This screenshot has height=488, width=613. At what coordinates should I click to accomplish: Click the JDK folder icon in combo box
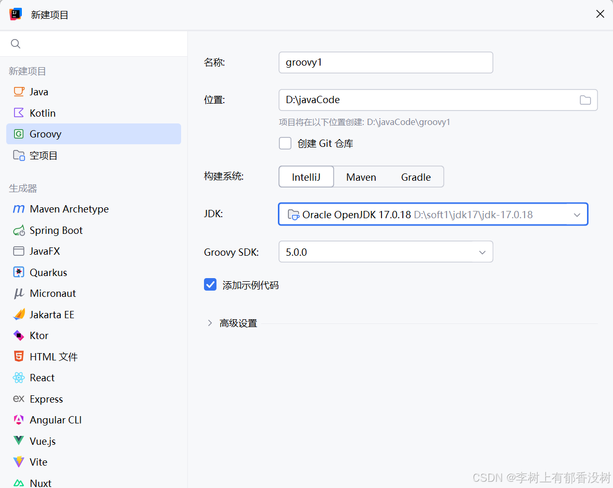(x=293, y=215)
